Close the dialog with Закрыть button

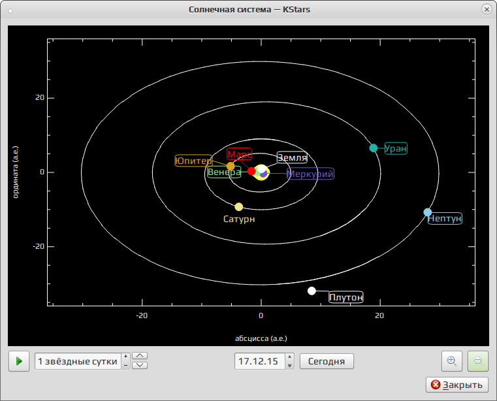click(457, 385)
